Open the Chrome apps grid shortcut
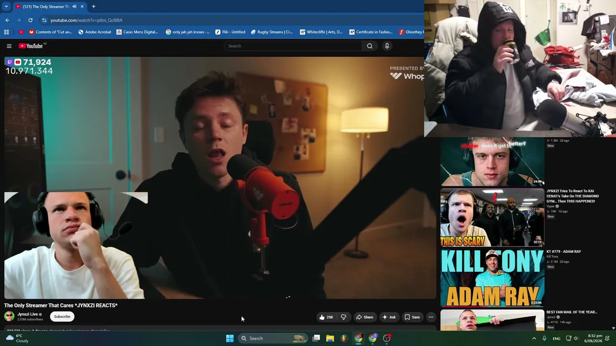Screen dimensions: 616x346 6,32
